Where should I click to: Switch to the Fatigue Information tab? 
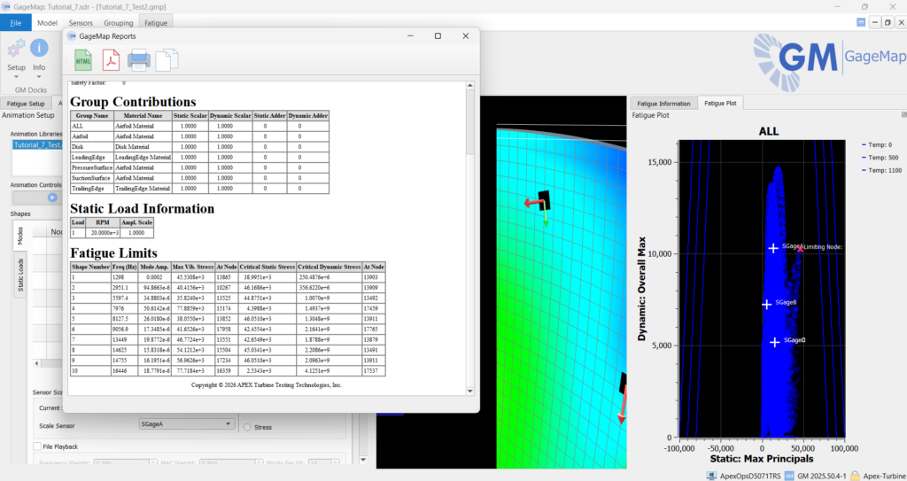point(663,104)
